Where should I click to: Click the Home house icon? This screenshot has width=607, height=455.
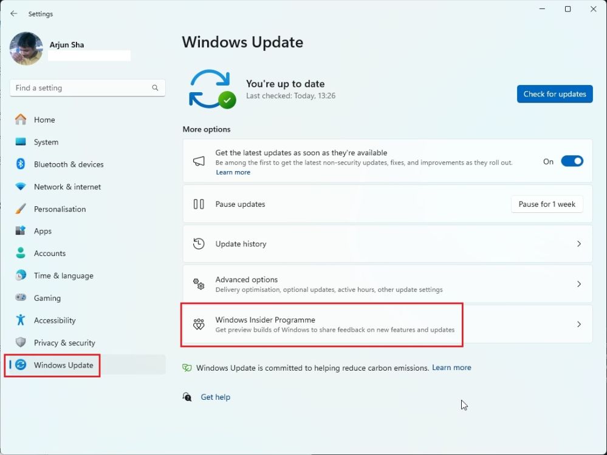tap(21, 120)
